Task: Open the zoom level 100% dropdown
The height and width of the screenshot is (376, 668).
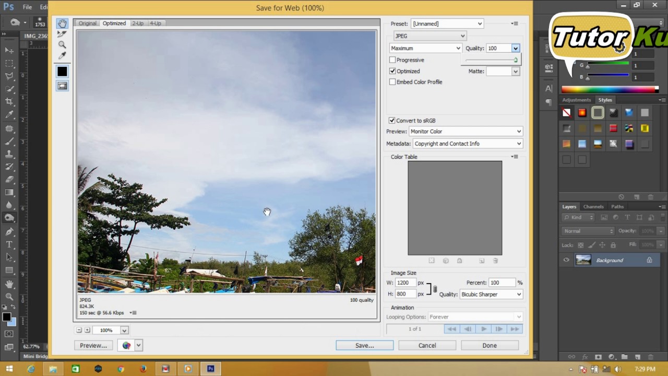Action: (x=124, y=330)
